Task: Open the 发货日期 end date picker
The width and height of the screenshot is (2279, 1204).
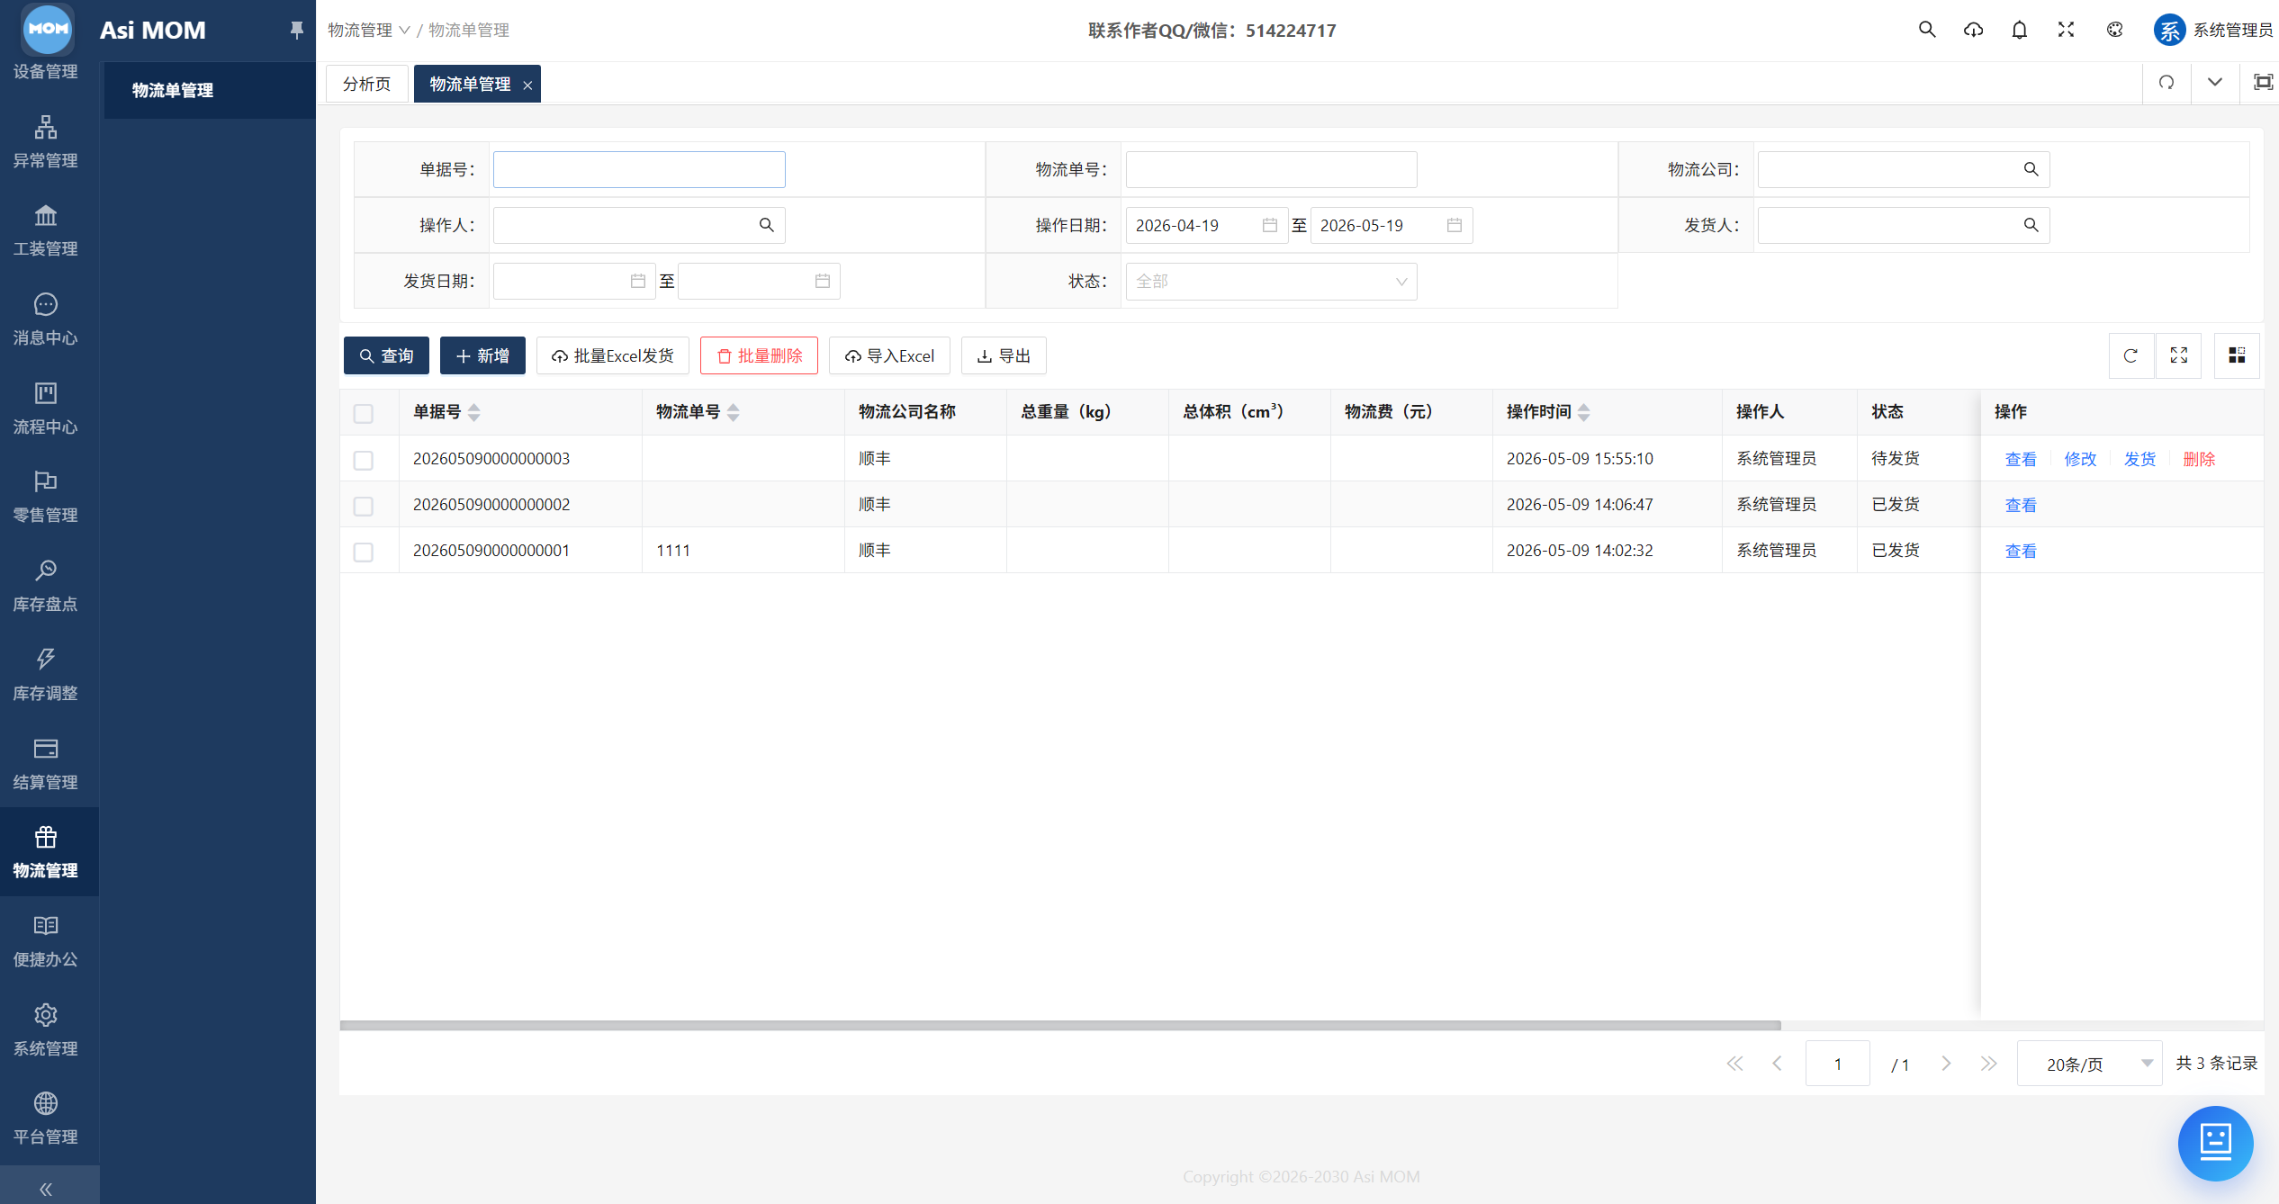Action: pos(758,282)
